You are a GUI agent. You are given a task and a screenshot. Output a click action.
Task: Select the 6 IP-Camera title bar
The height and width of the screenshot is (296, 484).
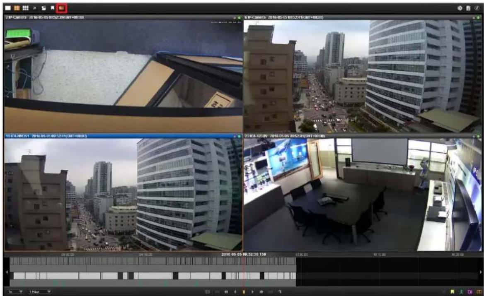(x=363, y=17)
